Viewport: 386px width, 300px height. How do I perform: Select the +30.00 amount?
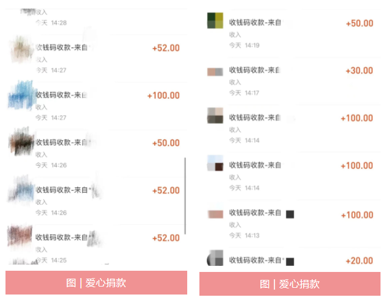pyautogui.click(x=359, y=71)
